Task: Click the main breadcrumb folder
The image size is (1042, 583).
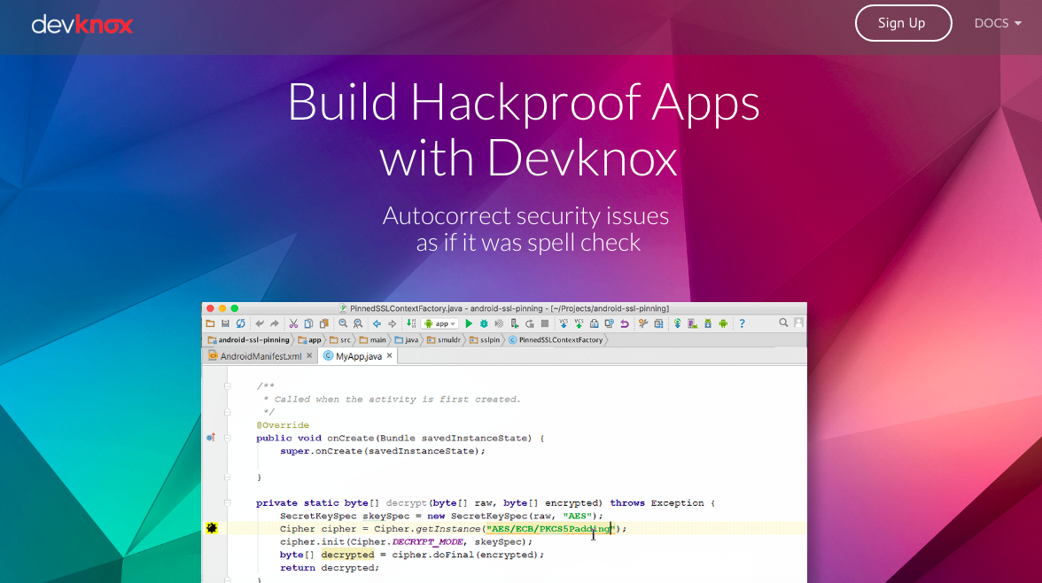Action: (x=373, y=339)
